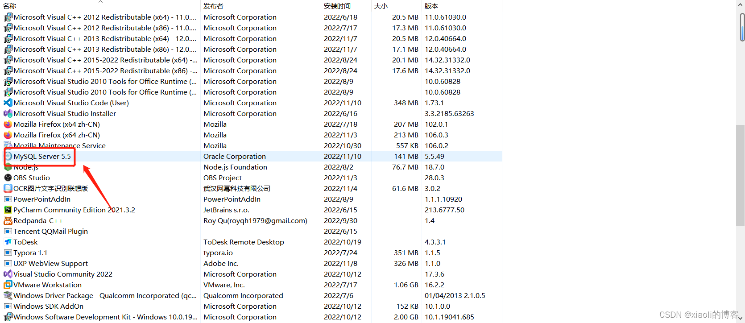Viewport: 745px width, 323px height.
Task: Click the Visual Studio Community 2022 icon
Action: click(8, 274)
